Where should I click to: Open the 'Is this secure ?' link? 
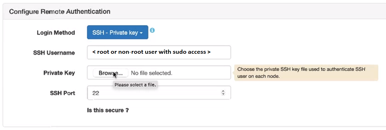click(x=108, y=110)
